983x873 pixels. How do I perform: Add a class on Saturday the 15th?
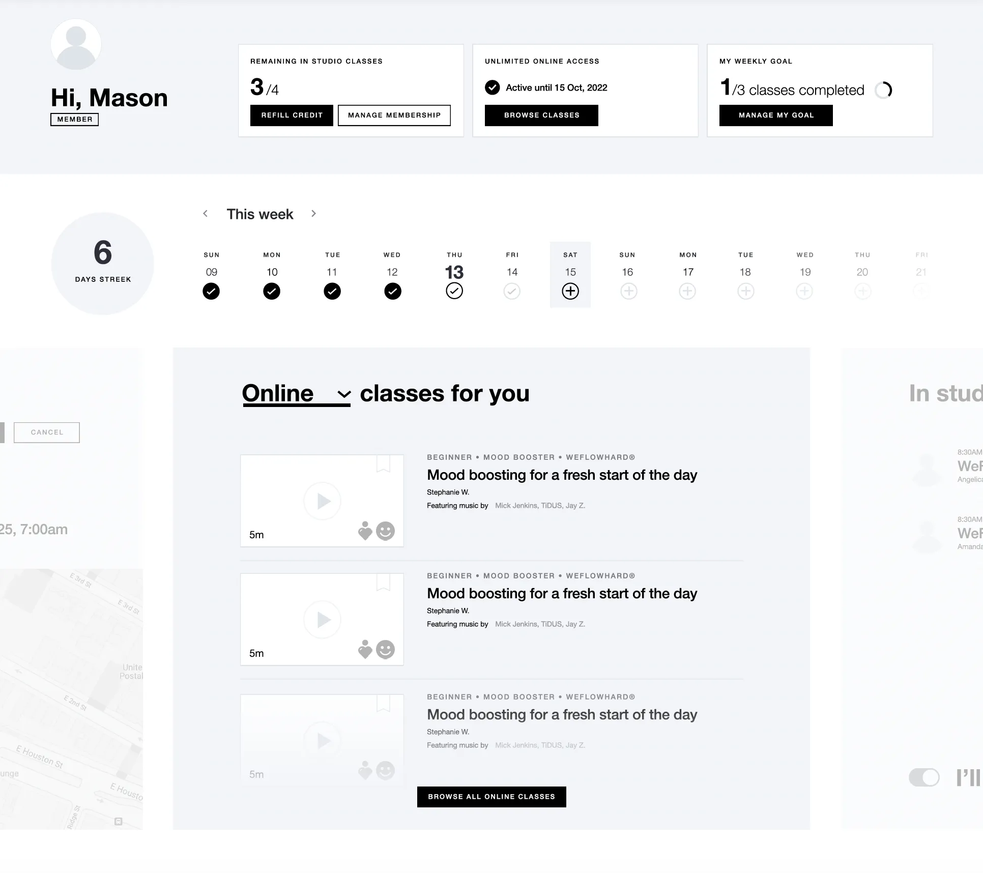click(570, 291)
